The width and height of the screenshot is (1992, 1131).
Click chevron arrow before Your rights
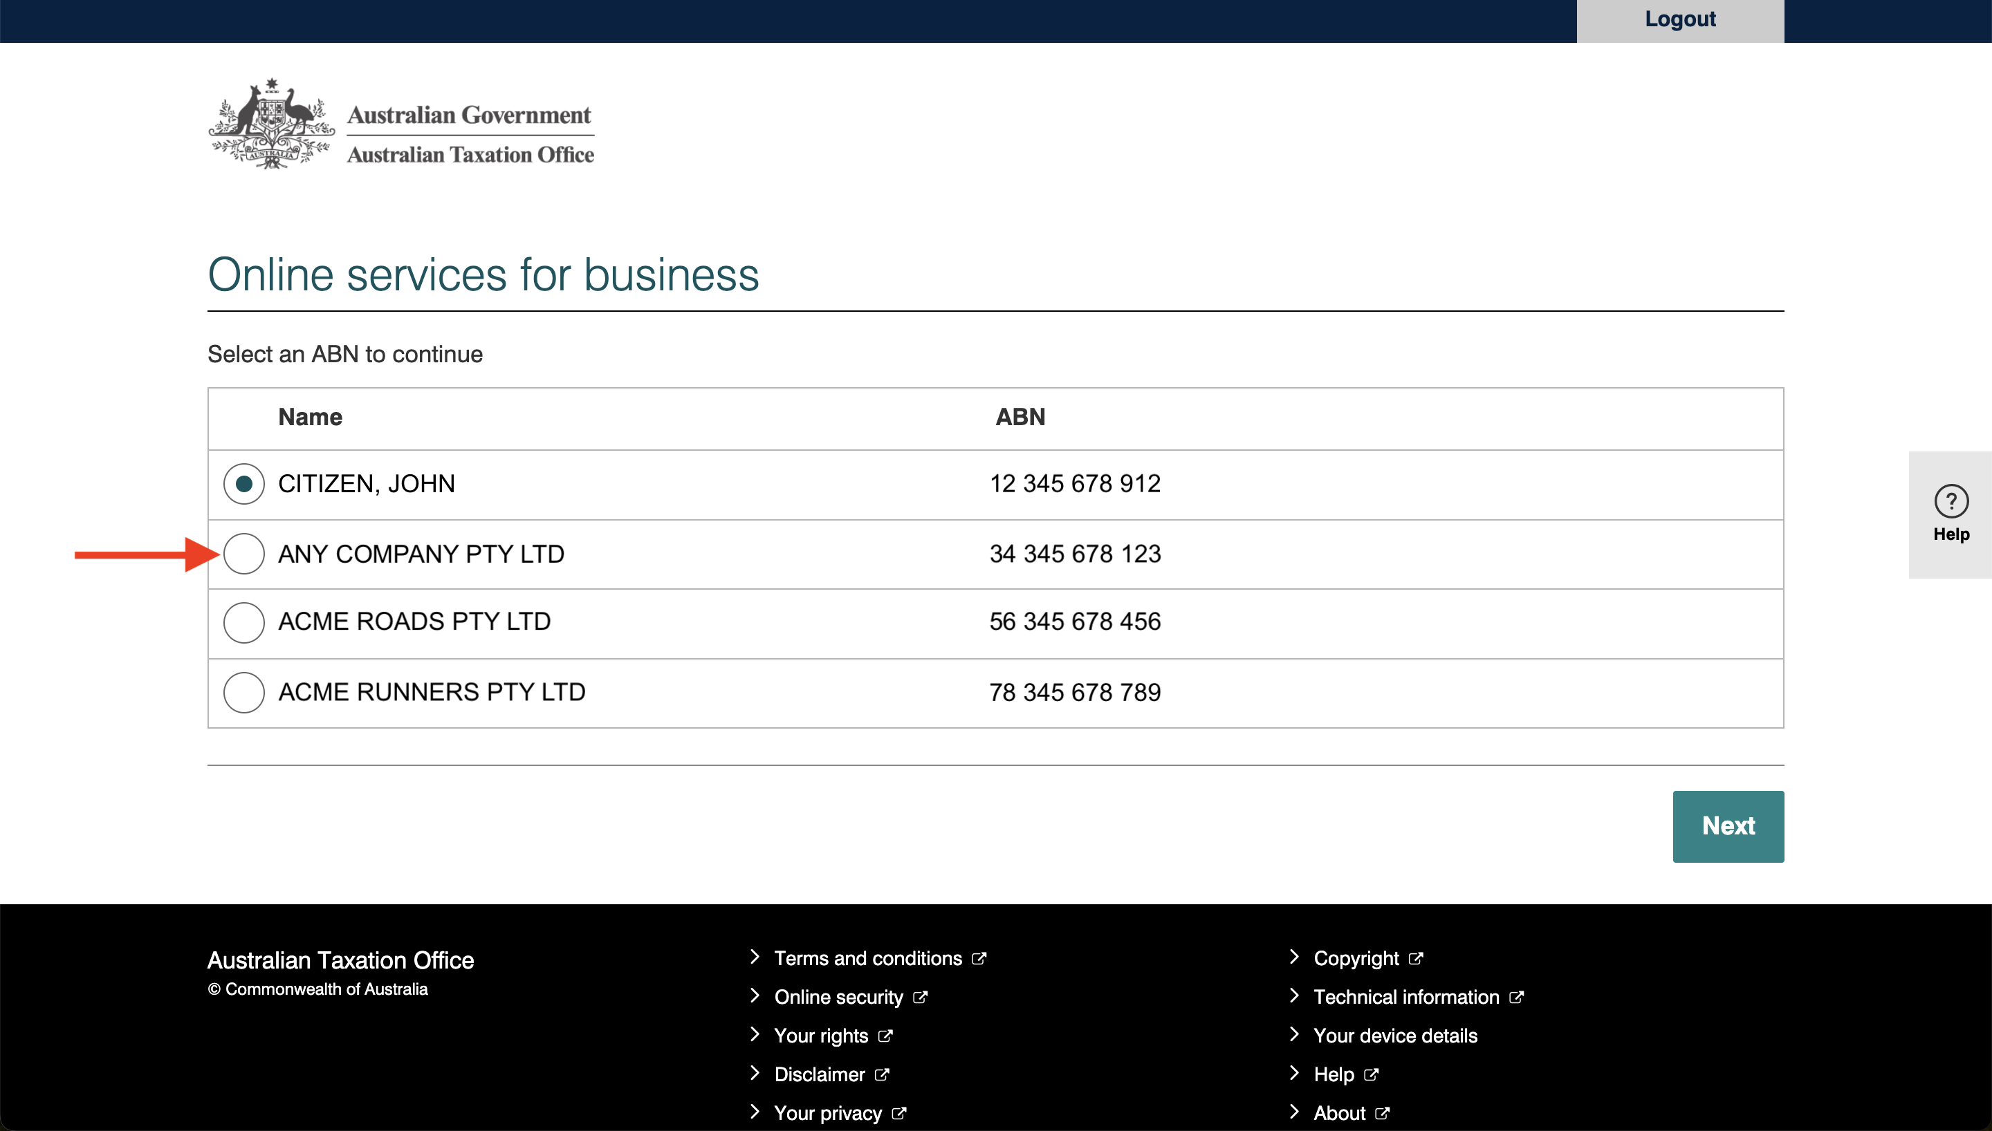[x=755, y=1034]
